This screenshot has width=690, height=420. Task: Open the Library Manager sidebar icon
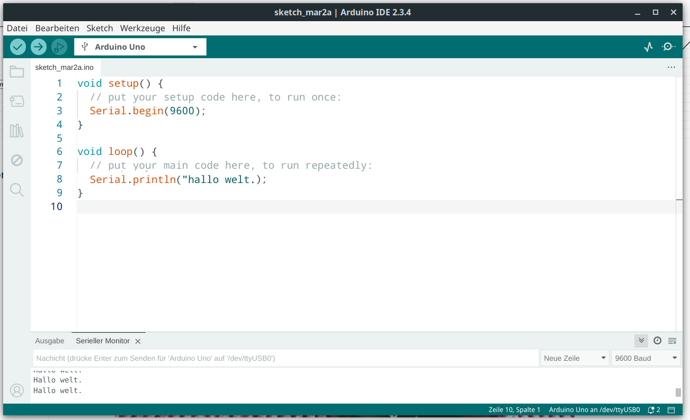[x=16, y=131]
